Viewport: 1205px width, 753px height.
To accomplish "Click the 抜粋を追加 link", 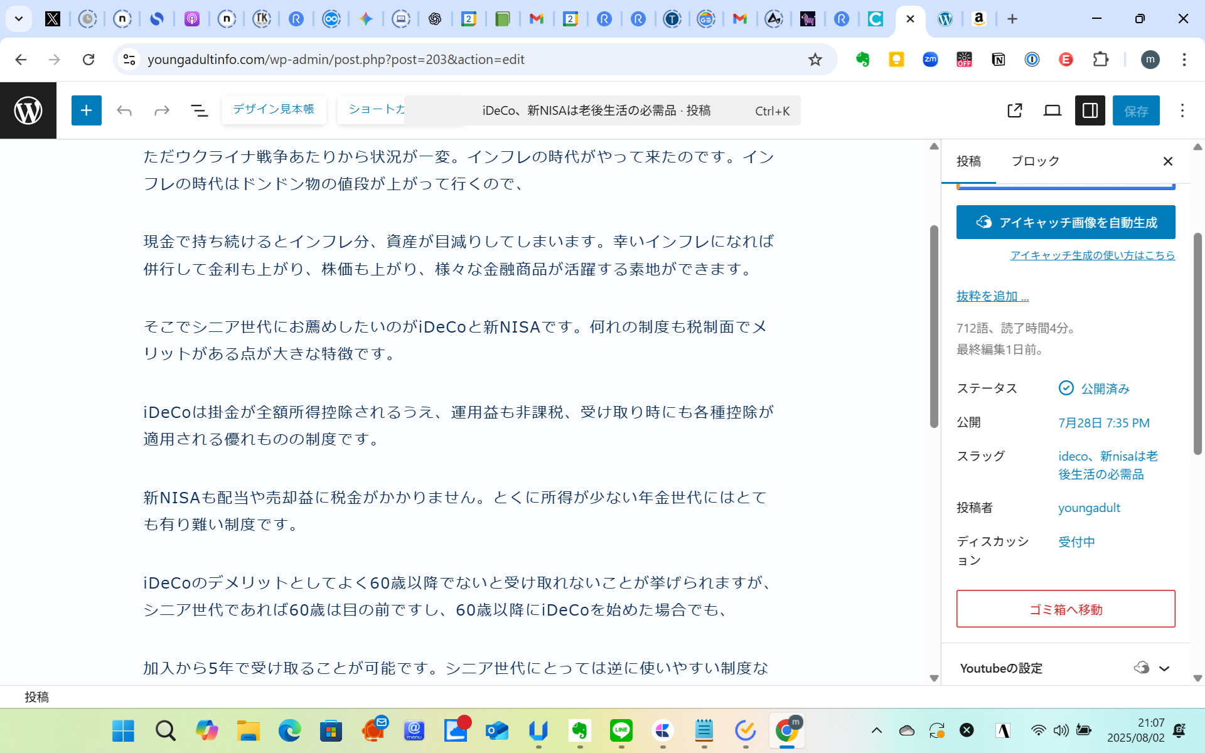I will (992, 296).
